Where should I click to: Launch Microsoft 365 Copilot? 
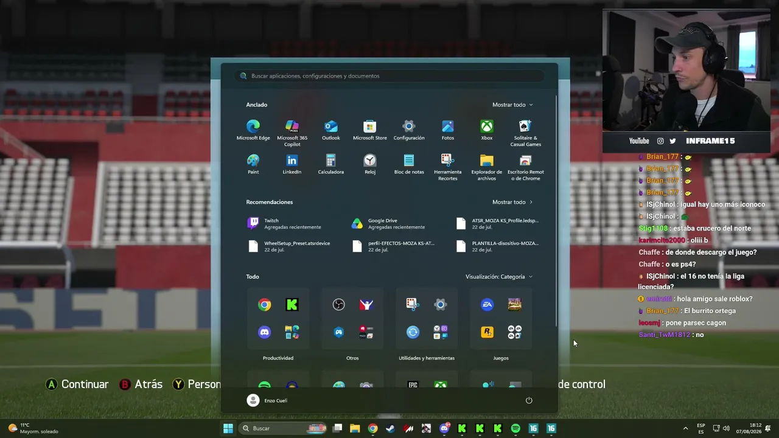click(x=292, y=133)
